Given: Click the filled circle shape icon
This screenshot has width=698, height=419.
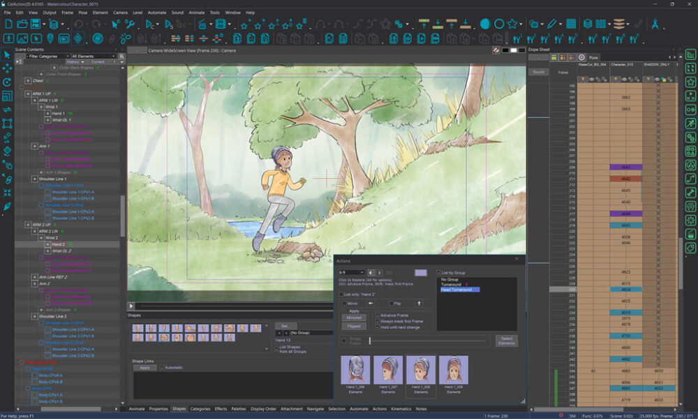Looking at the screenshot, I should [x=484, y=24].
